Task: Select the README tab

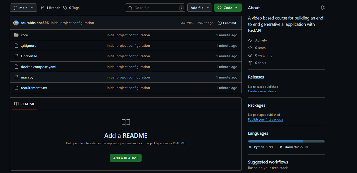Action: [25, 104]
